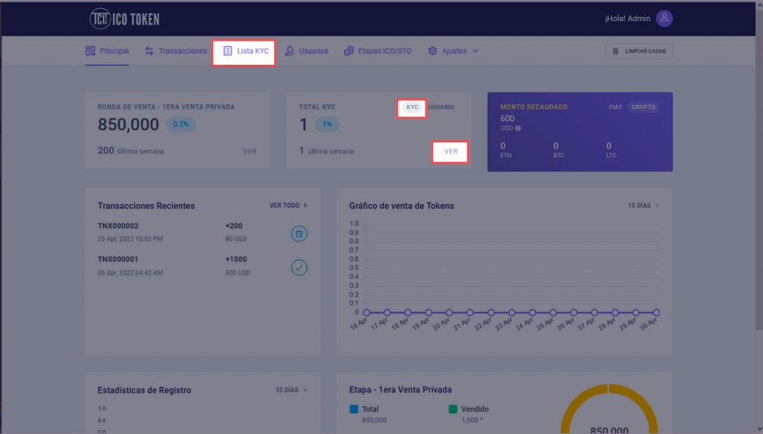763x434 pixels.
Task: Click the "06 Apr, 2022 04:42 AM" date
Action: point(130,272)
